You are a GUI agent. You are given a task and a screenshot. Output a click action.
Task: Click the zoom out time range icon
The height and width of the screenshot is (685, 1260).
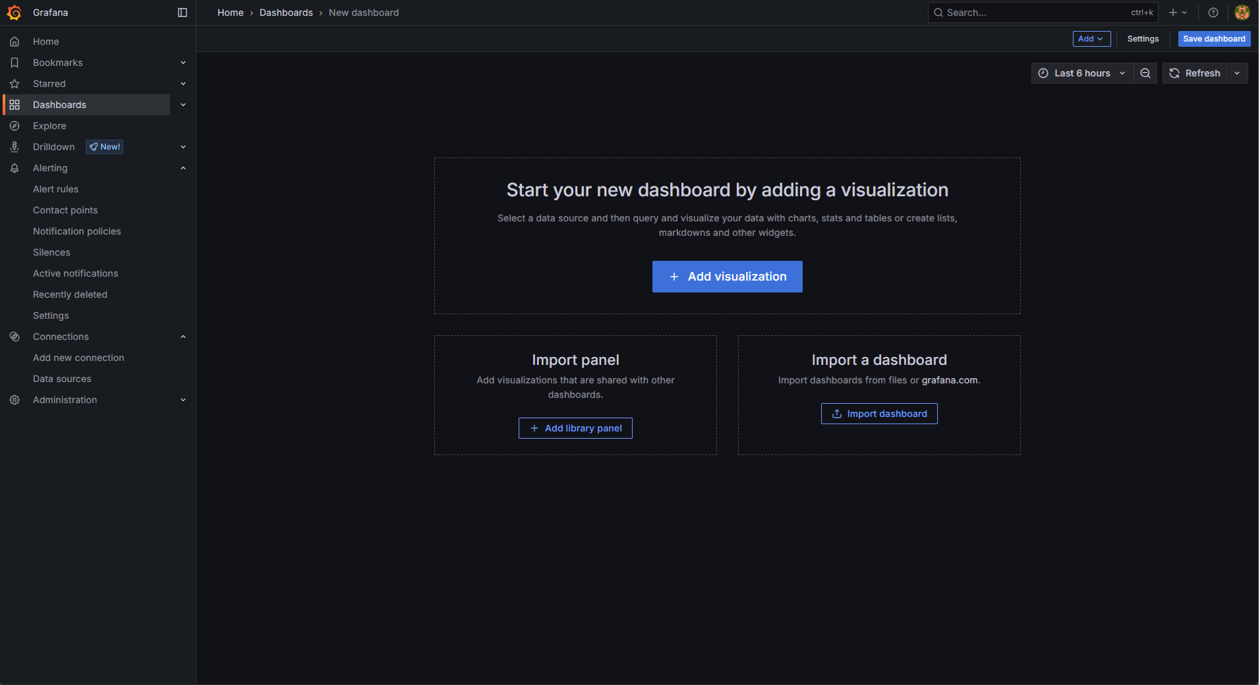1145,73
